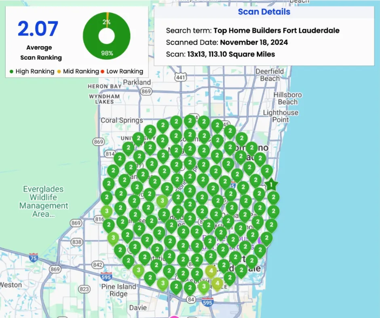This screenshot has height=318, width=380.
Task: Click the 842 route shield
Action: (97, 265)
